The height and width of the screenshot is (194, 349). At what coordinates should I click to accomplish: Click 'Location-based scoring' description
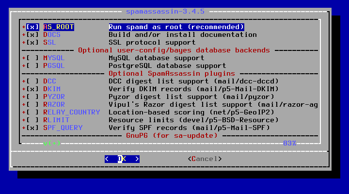pos(191,112)
